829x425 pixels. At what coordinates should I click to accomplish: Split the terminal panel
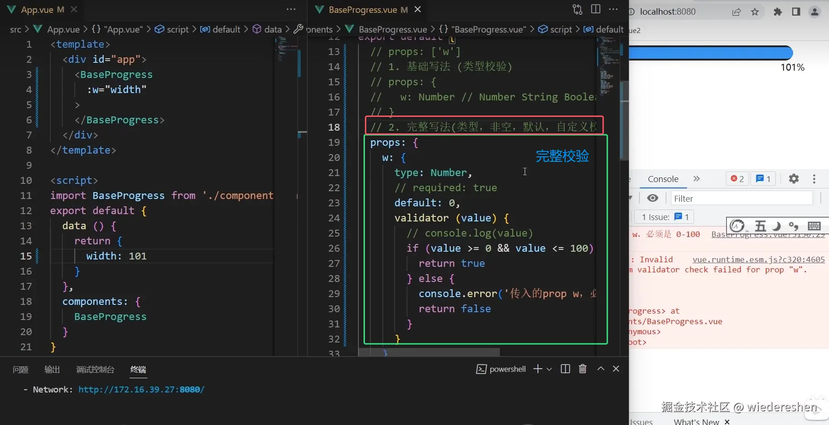click(566, 369)
